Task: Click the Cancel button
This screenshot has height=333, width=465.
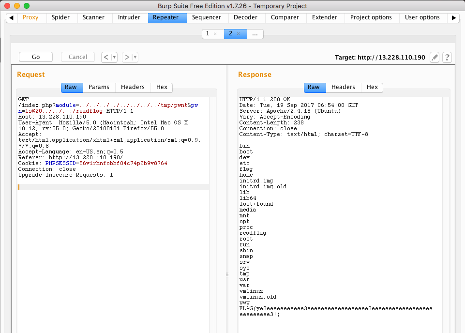Action: (78, 57)
